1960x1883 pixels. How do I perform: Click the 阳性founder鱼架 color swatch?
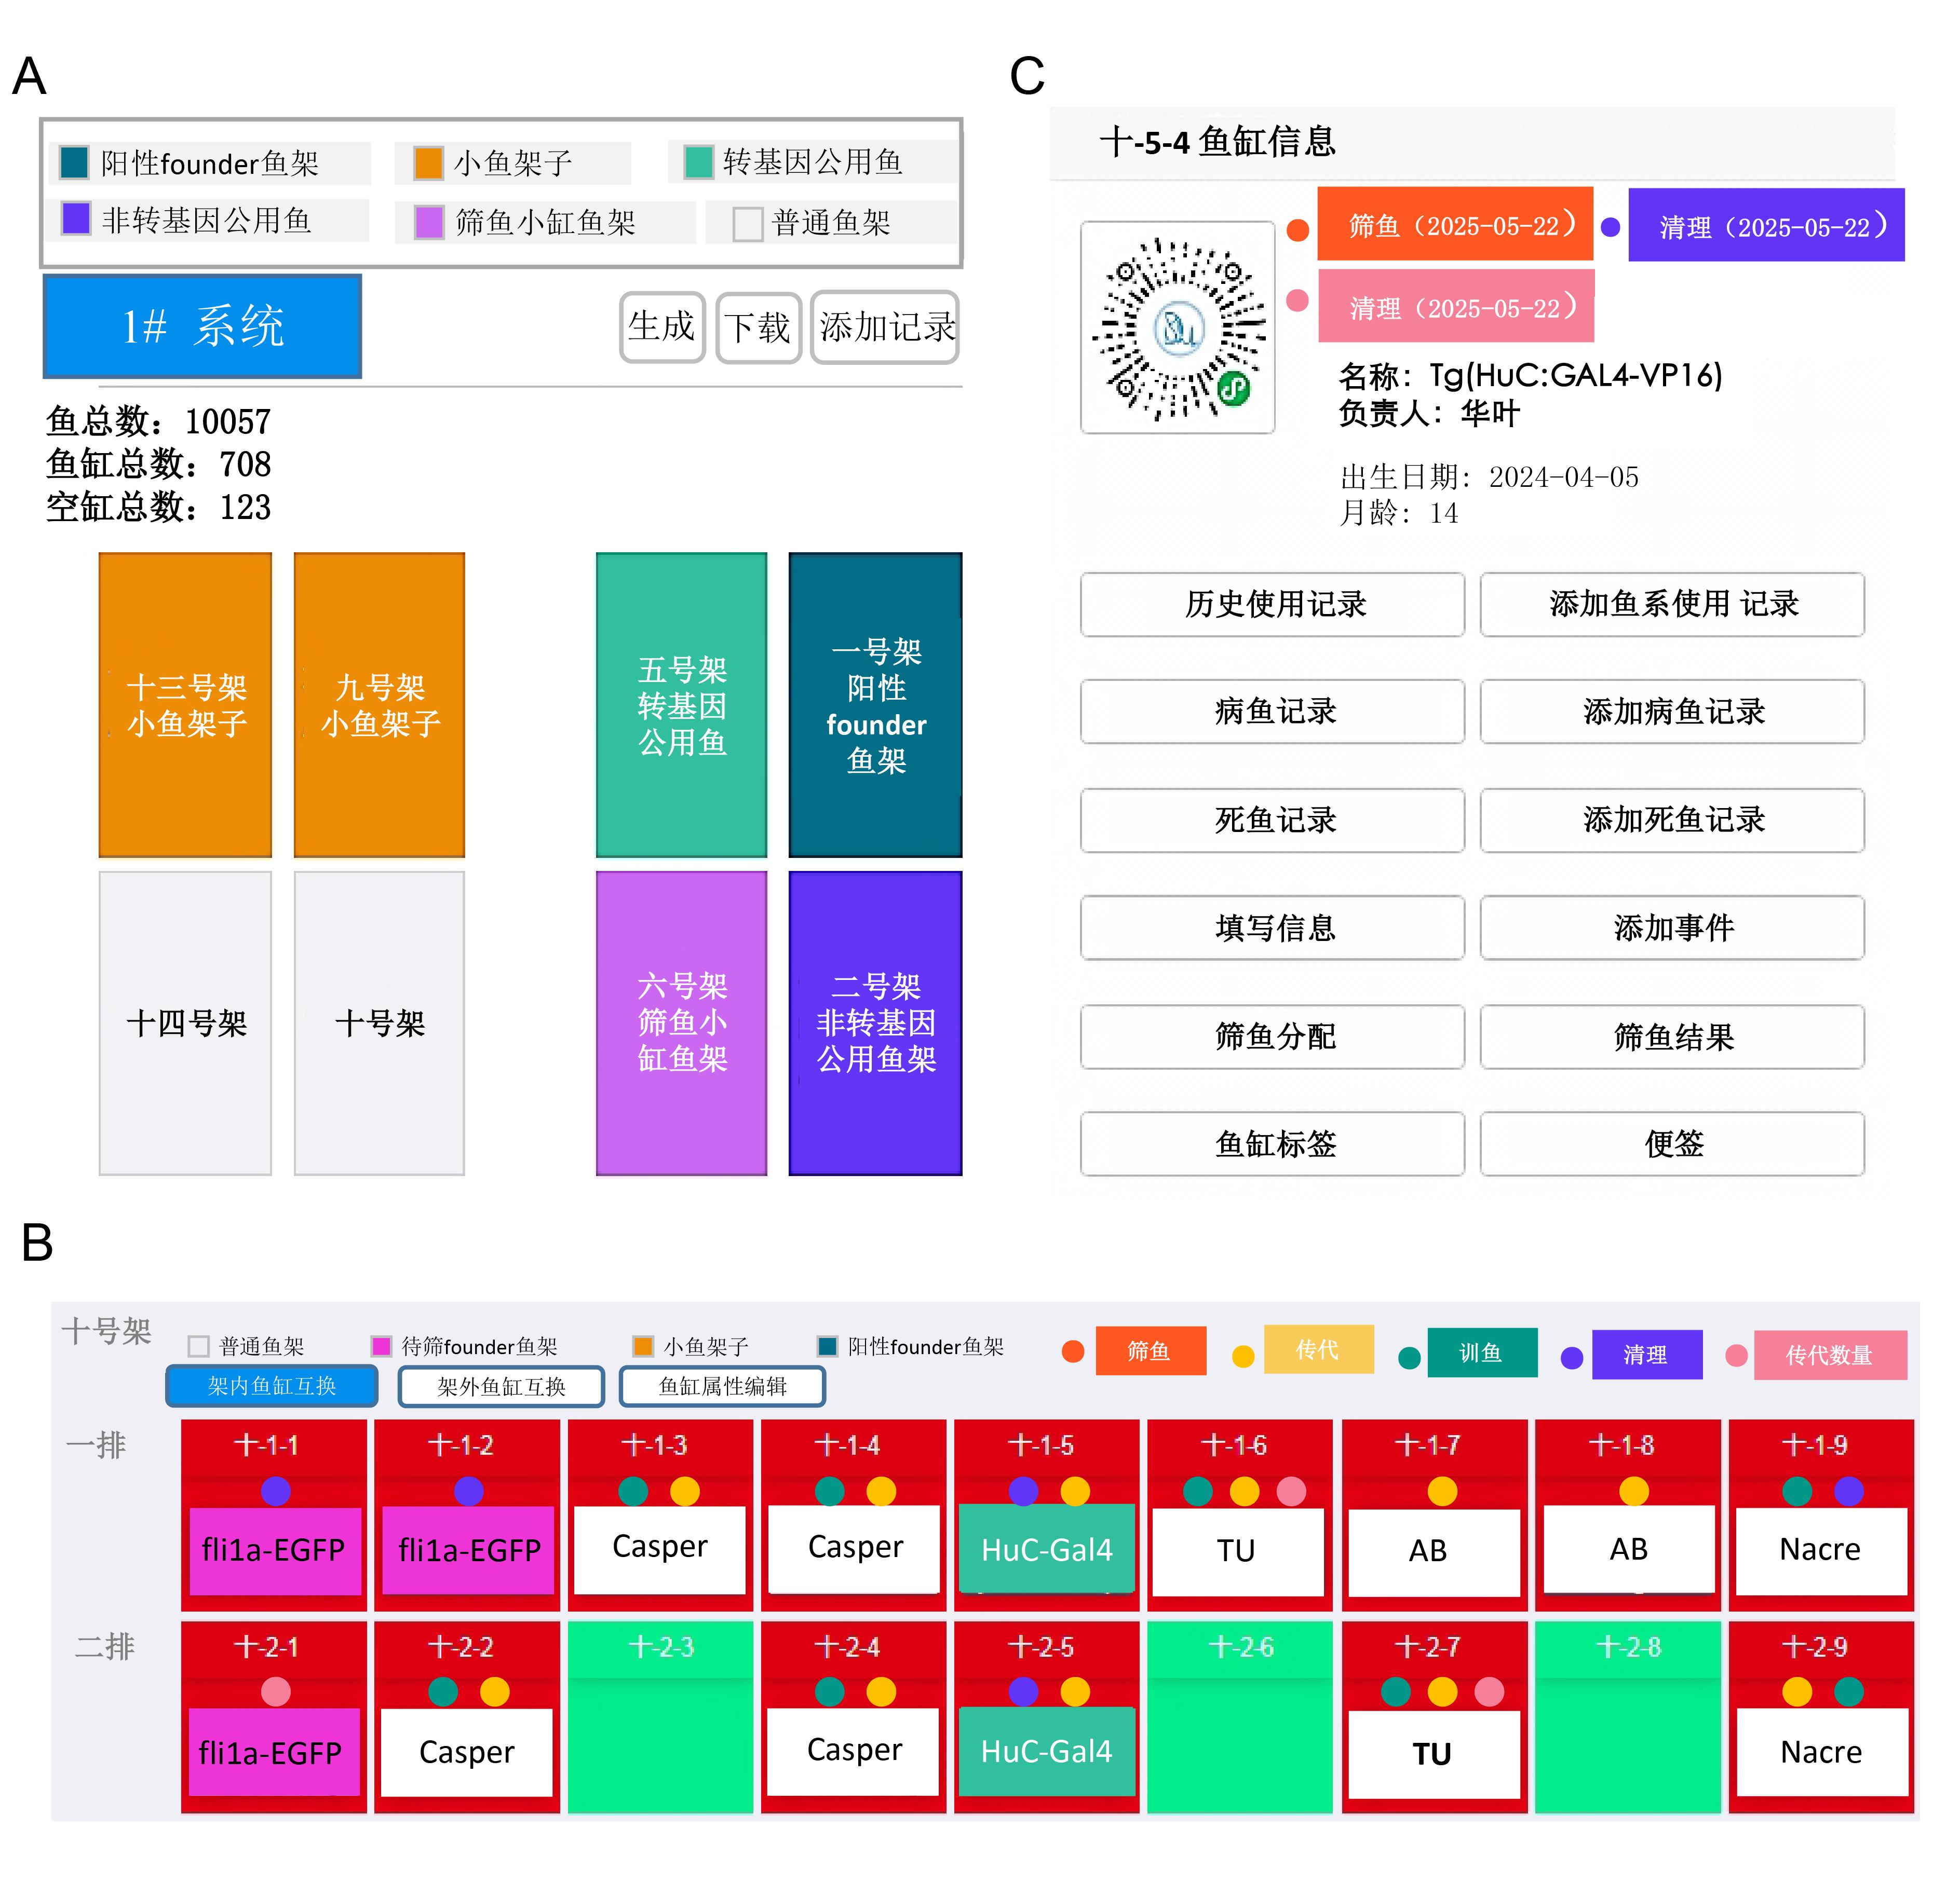[74, 162]
